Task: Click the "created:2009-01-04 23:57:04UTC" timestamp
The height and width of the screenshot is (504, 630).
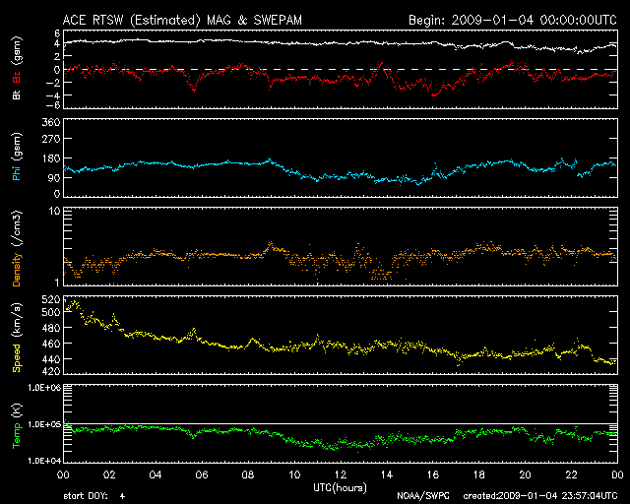Action: 540,496
